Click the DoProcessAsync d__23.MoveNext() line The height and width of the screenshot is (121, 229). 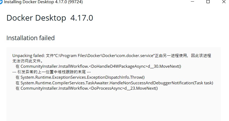(x=87, y=88)
